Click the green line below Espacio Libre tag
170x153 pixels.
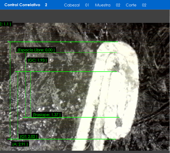pyautogui.click(x=77, y=52)
